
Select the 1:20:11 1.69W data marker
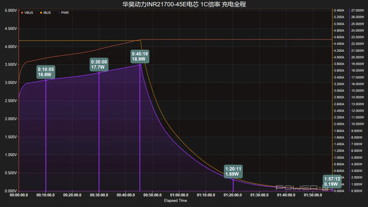[233, 171]
